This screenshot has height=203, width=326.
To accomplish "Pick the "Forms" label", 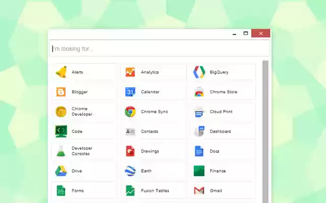I will (x=77, y=191).
